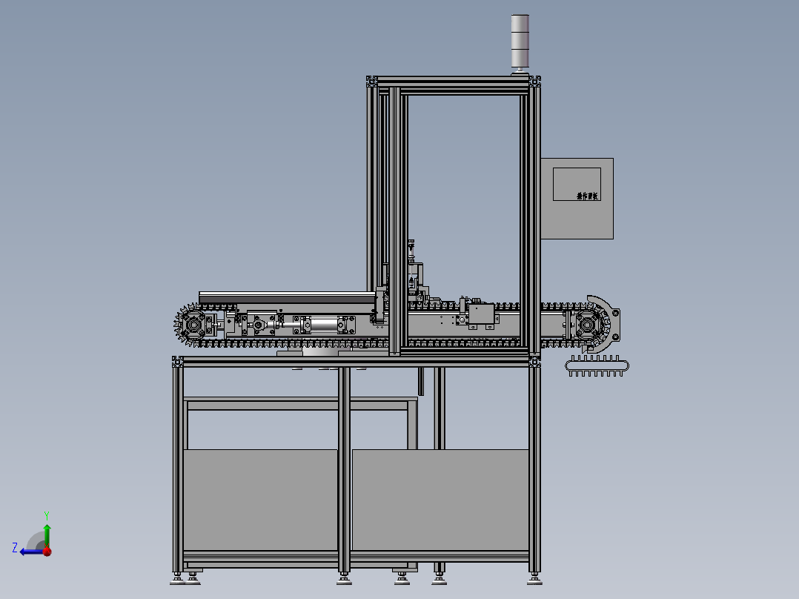799x599 pixels.
Task: Click the blue Z axis arrow of the triad
Action: pos(30,552)
